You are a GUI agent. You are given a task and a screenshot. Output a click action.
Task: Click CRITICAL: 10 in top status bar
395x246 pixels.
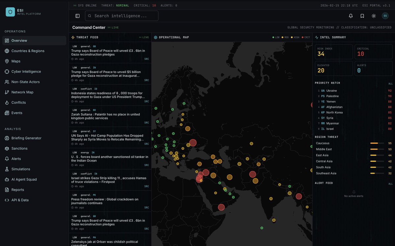145,6
